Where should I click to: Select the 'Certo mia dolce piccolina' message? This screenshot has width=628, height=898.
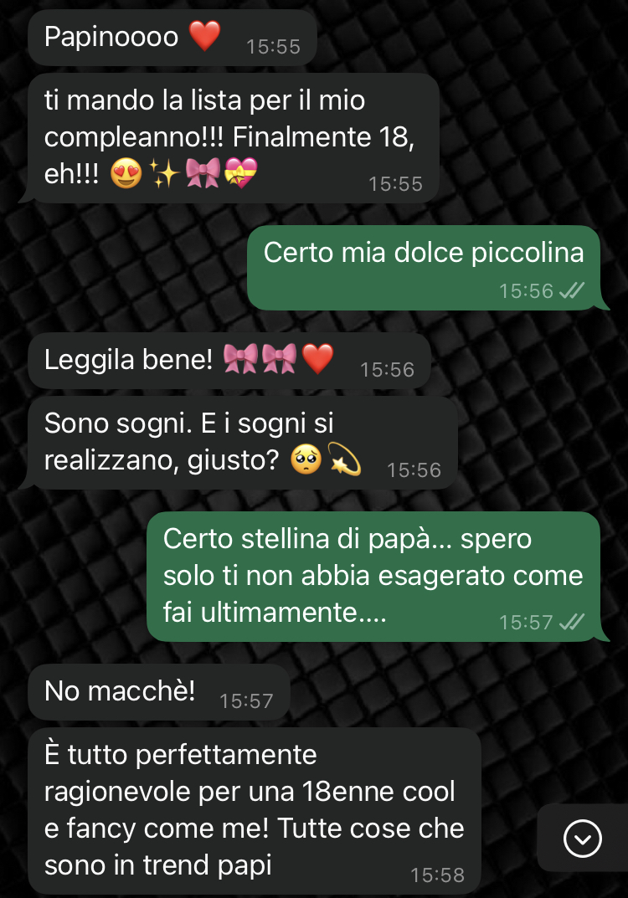tap(424, 268)
